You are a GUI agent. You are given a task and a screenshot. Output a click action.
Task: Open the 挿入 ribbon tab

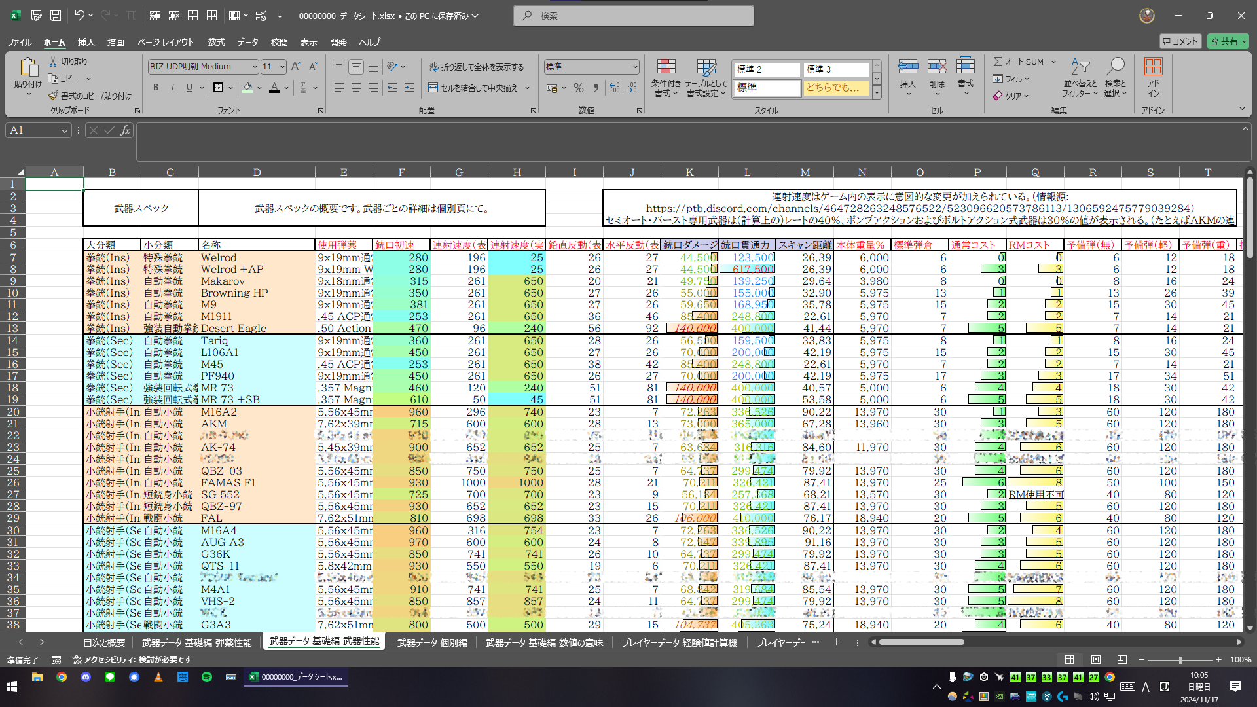point(86,42)
